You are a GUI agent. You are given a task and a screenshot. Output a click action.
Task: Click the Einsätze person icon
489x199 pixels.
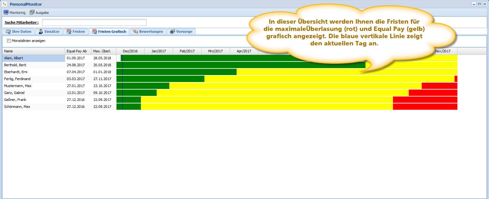41,32
